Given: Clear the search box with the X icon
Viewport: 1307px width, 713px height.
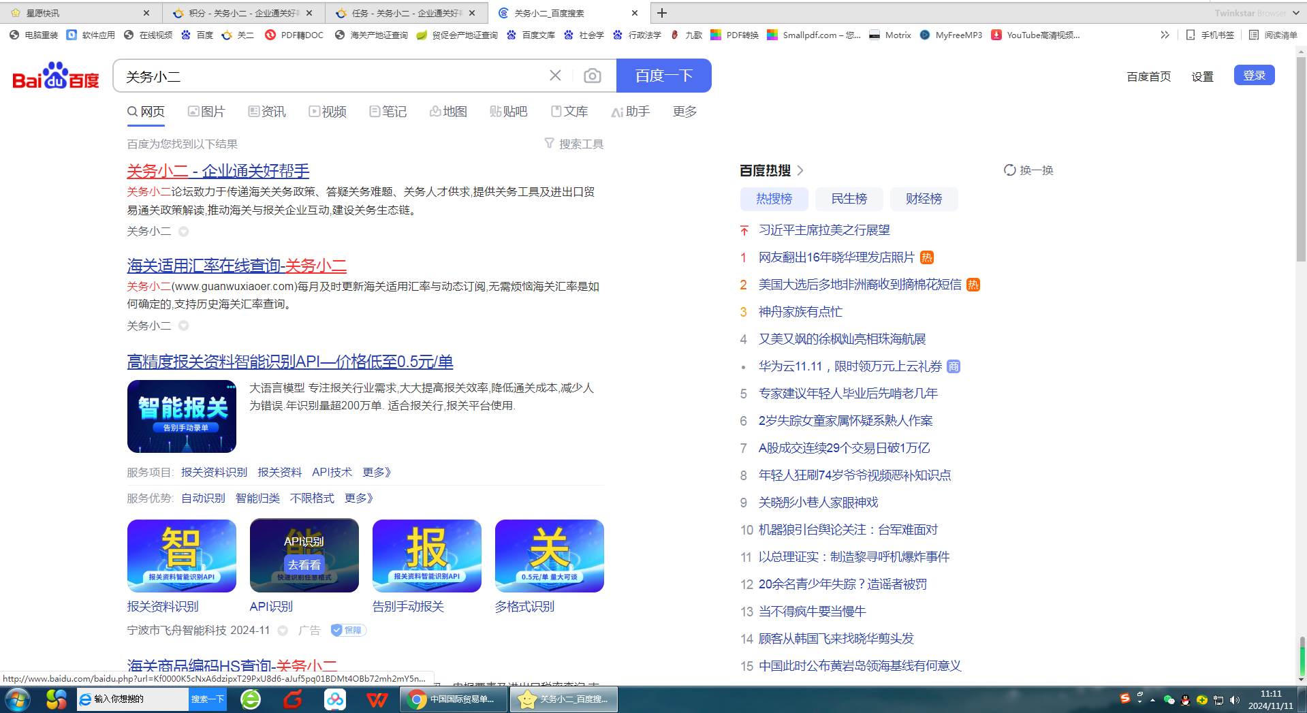Looking at the screenshot, I should [555, 76].
